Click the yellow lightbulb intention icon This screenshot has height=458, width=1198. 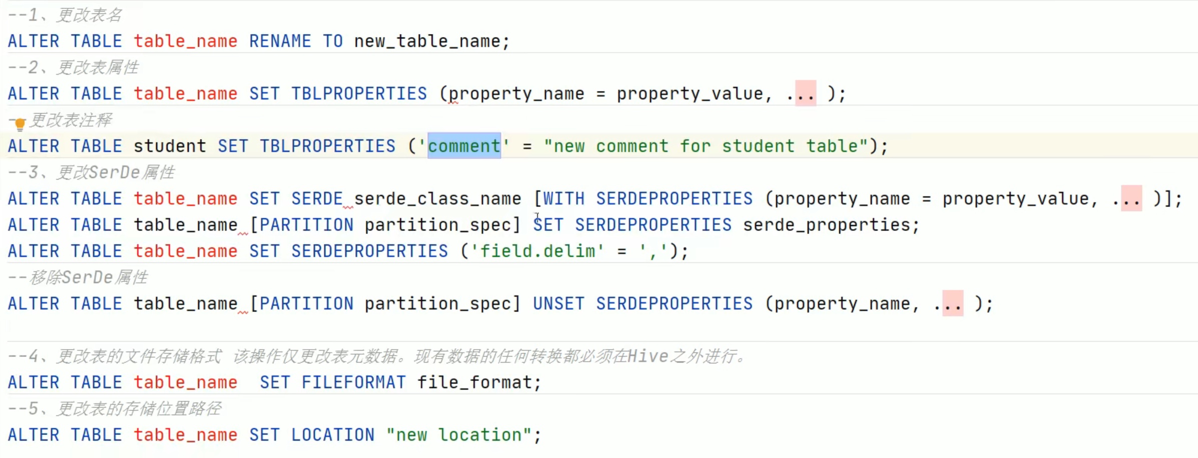[x=20, y=124]
